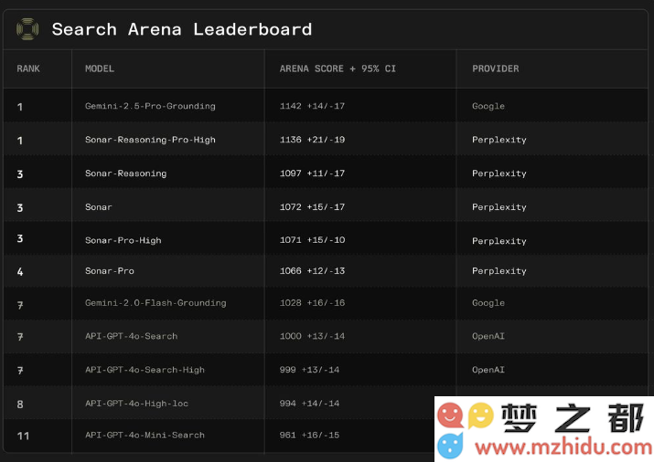Click Google provider in Gemini-2.5-Pro-Grounding row
This screenshot has width=654, height=462.
pos(488,106)
